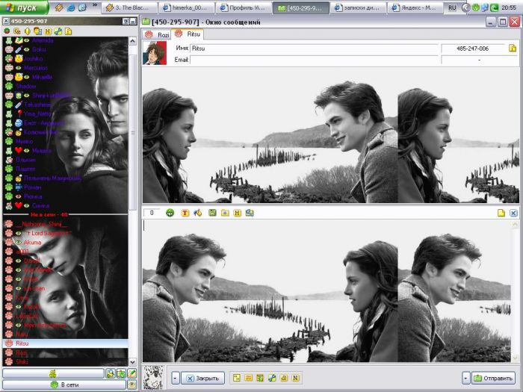This screenshot has width=523, height=392.
Task: Click the yellow info icon in contact list toolbar
Action: pos(68,31)
